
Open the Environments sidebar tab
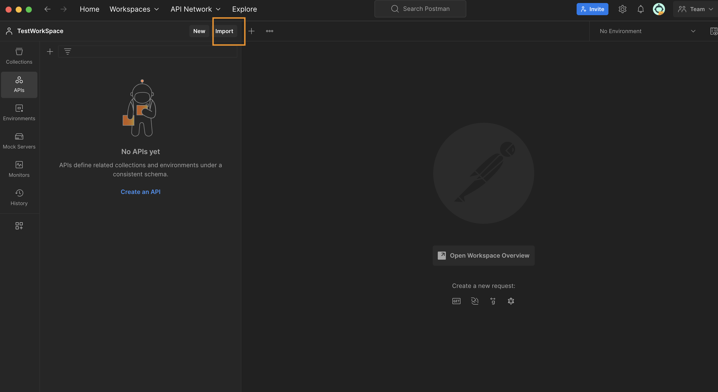[19, 113]
